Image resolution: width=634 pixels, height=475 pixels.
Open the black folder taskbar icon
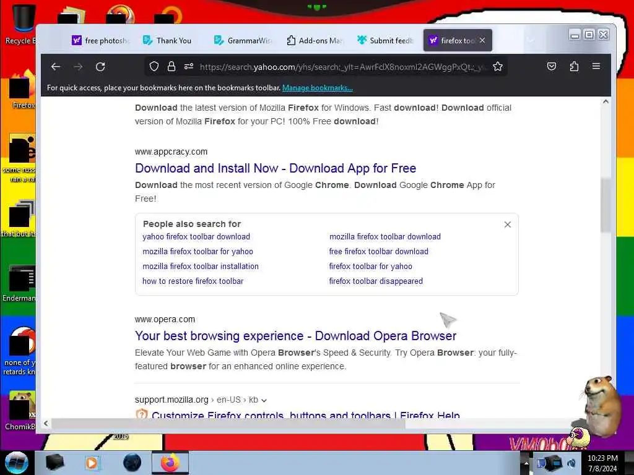coord(55,463)
